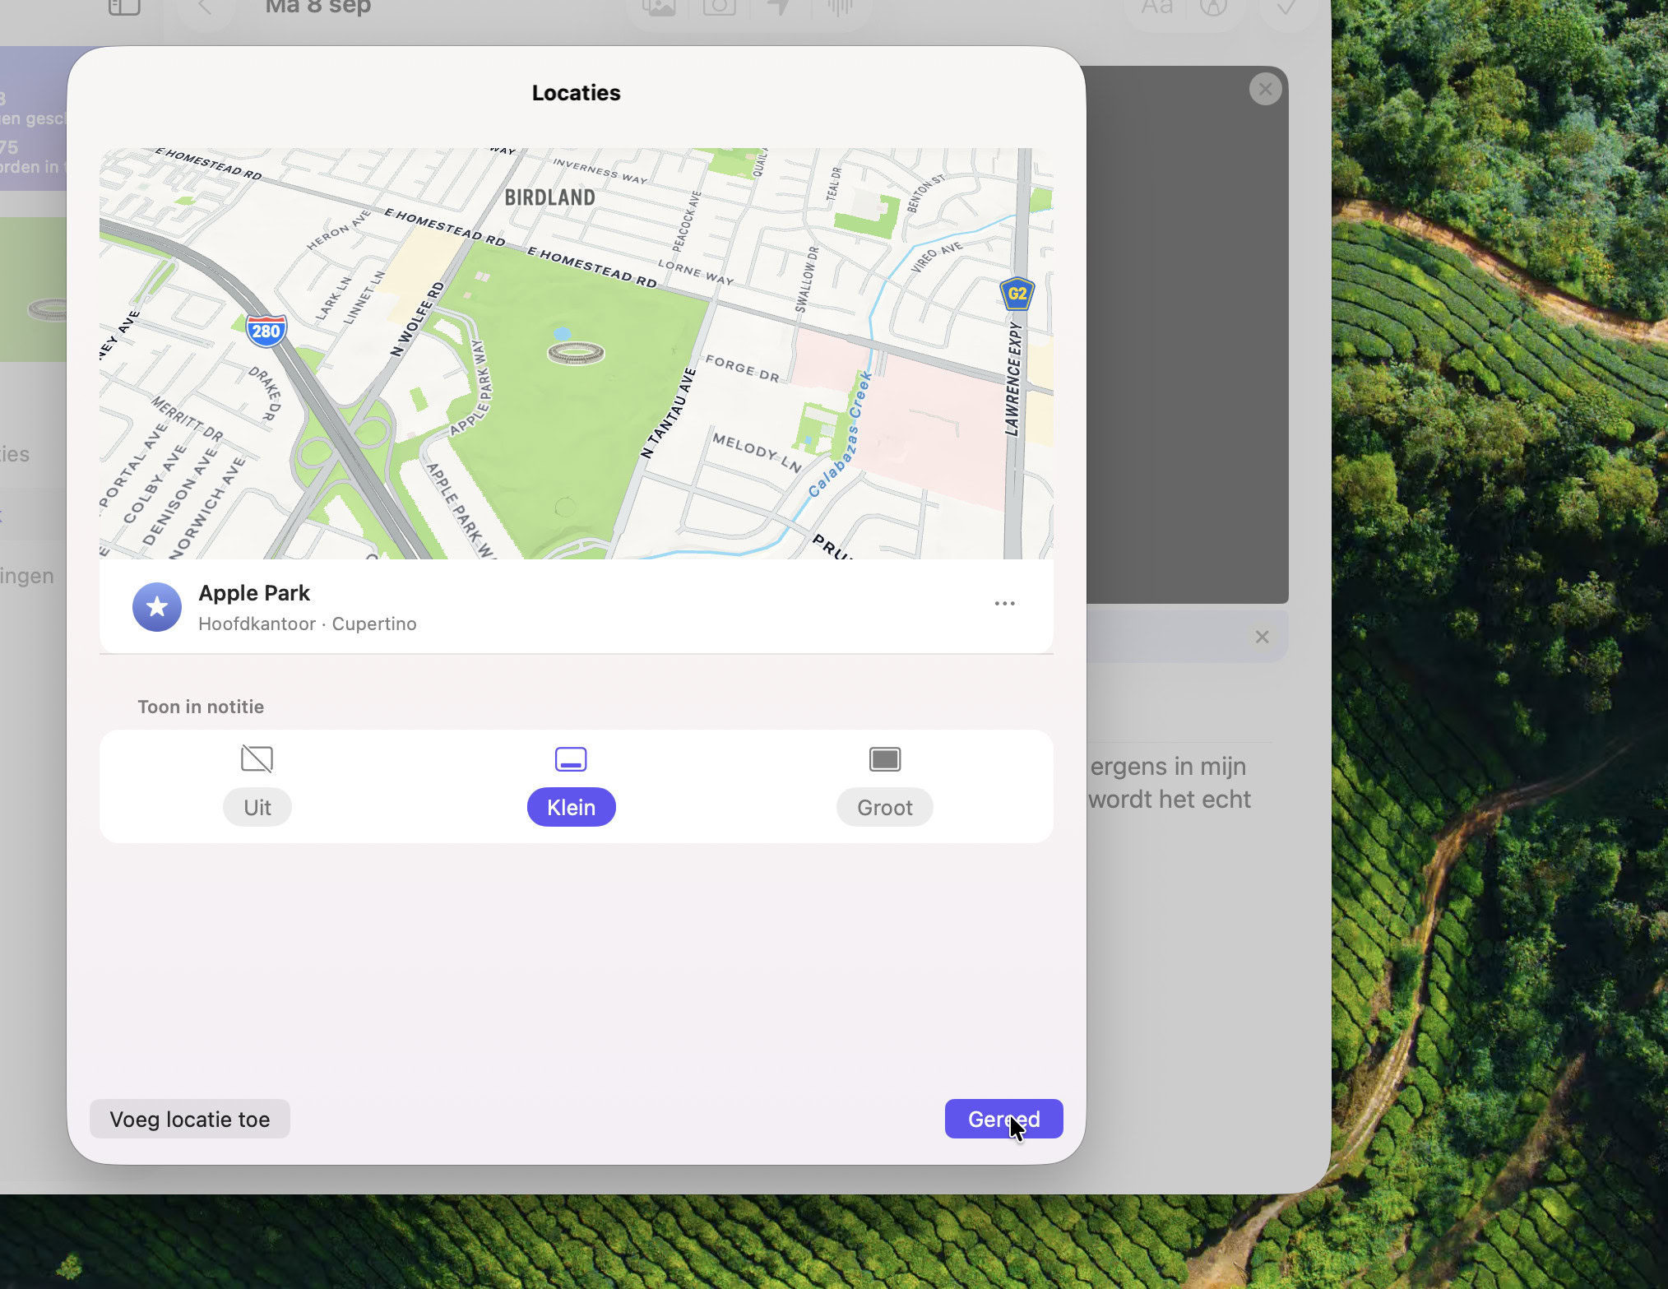Click the small map icon above Klein
This screenshot has width=1668, height=1289.
pos(571,758)
